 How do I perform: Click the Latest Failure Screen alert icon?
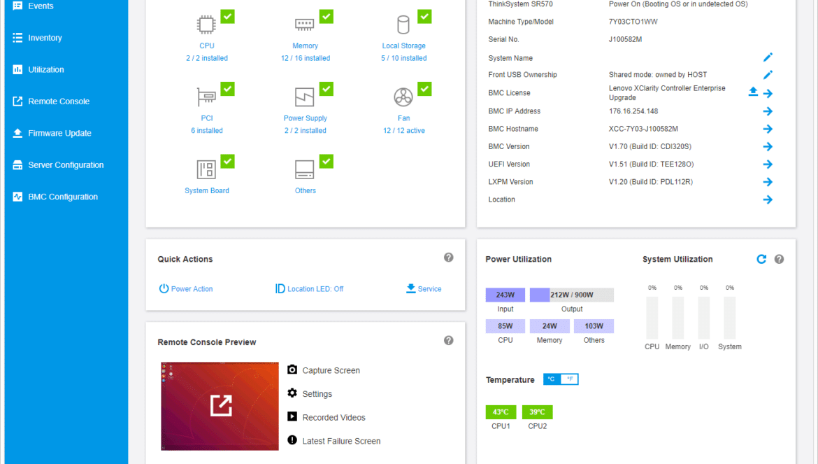click(x=292, y=440)
